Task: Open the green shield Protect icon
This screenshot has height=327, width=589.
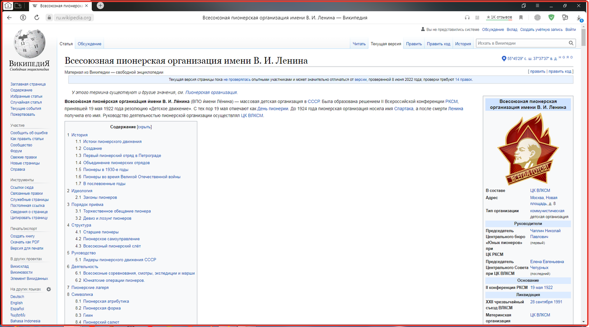Action: tap(551, 18)
